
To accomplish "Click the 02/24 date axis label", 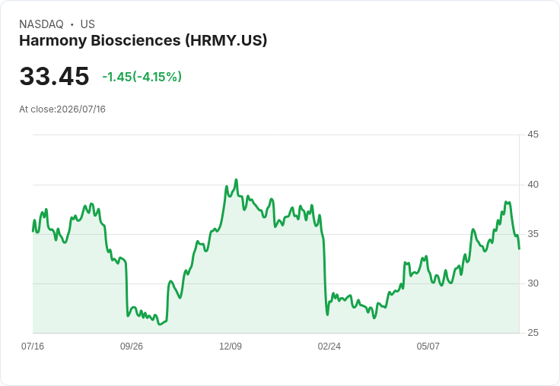I will click(329, 346).
